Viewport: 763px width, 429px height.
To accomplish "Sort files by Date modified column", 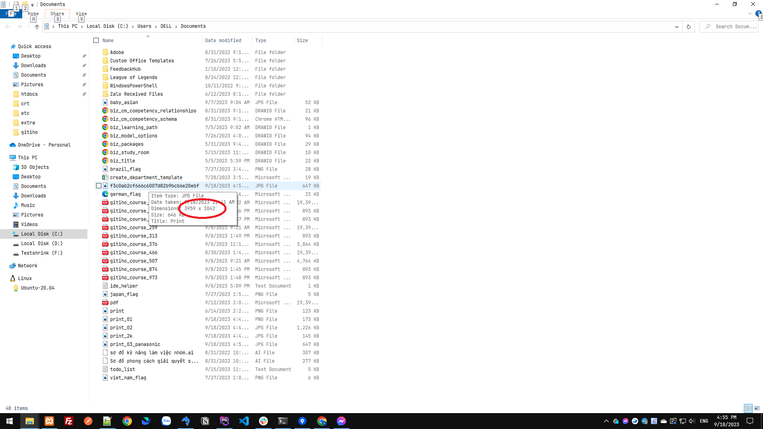I will pyautogui.click(x=223, y=41).
